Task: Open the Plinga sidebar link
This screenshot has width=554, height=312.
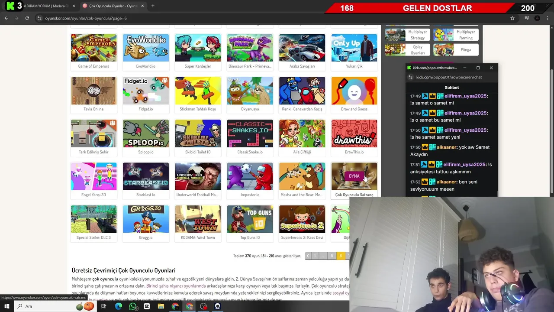Action: coord(456,50)
